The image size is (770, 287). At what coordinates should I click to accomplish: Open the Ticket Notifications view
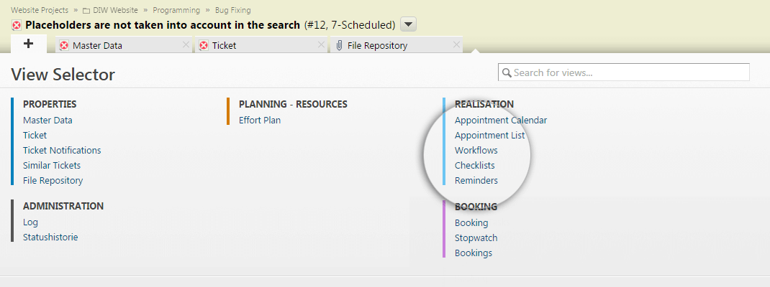(x=62, y=151)
